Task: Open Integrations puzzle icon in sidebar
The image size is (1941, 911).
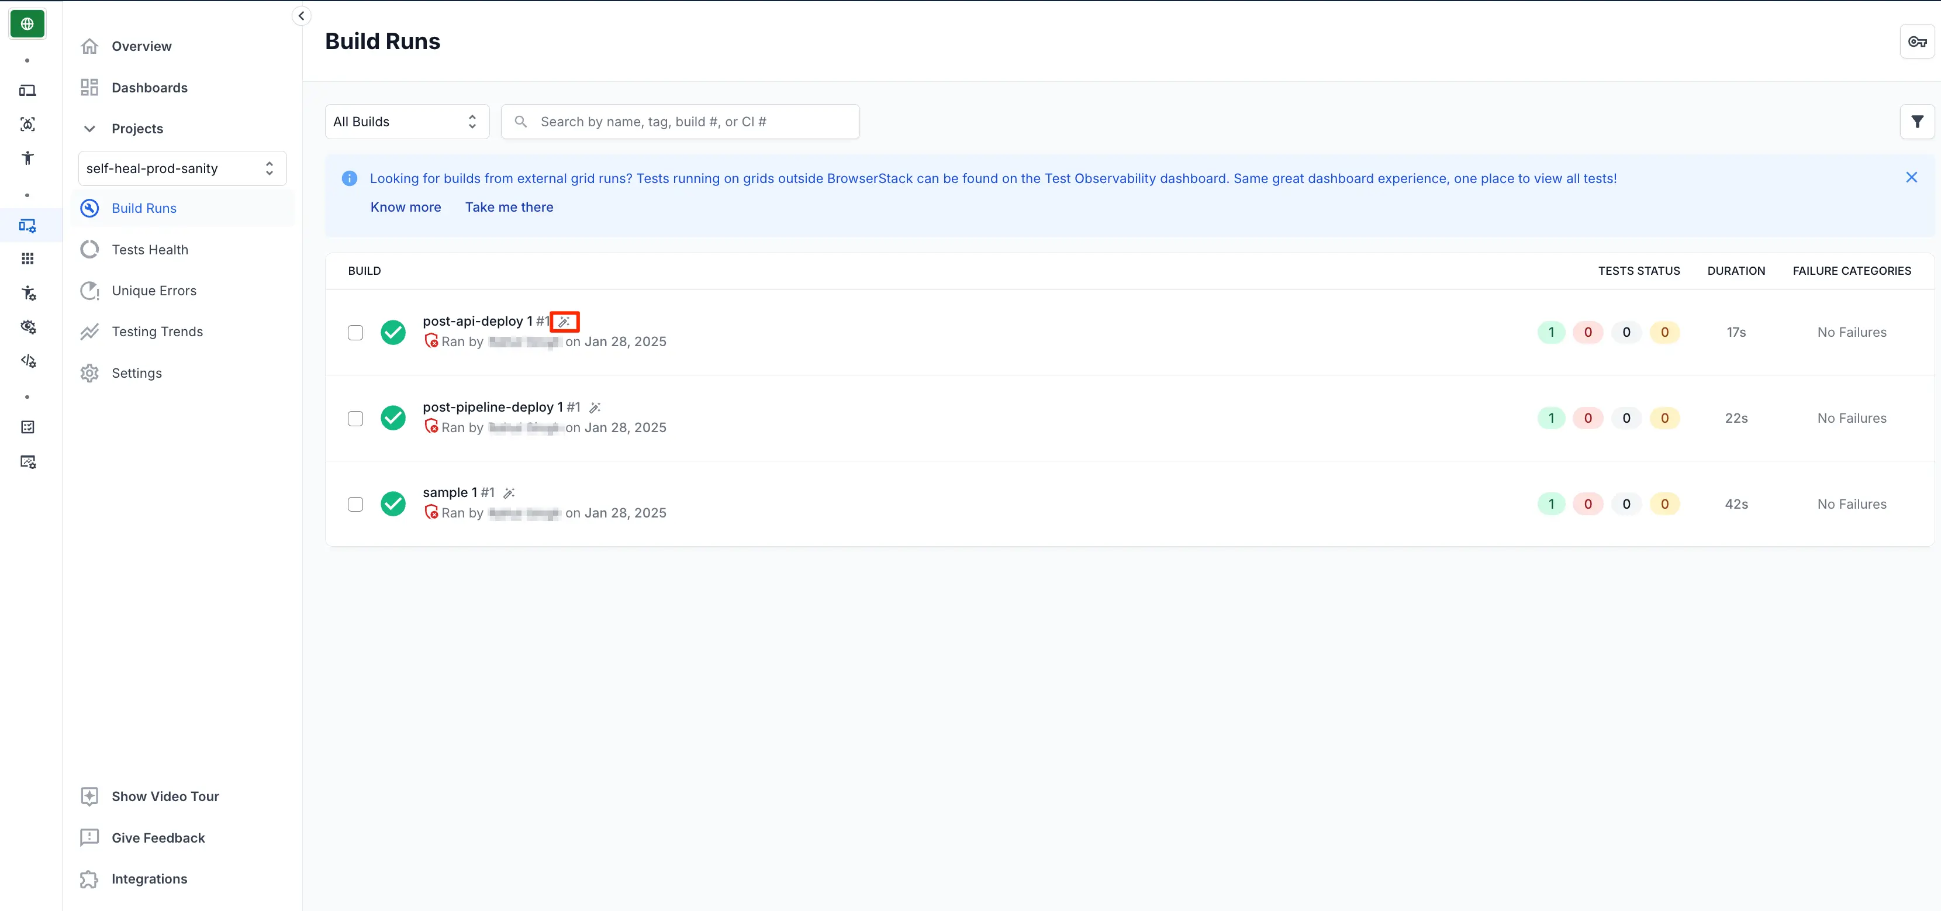Action: 89,879
